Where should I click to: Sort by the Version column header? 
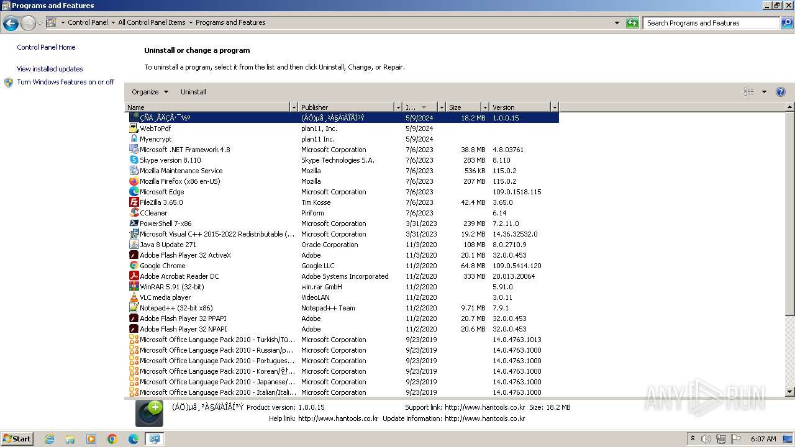[x=520, y=107]
